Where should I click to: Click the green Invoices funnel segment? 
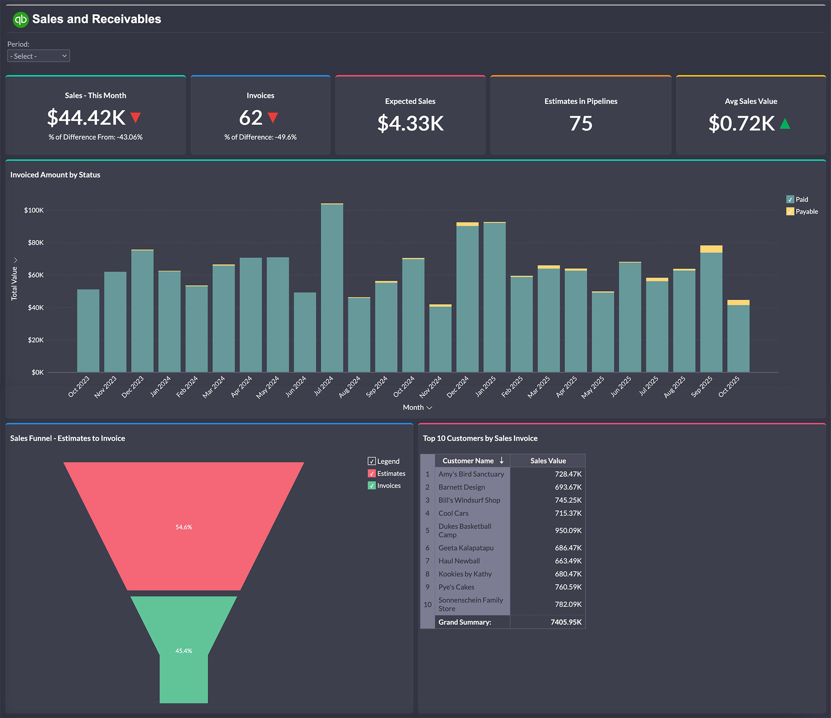(183, 651)
